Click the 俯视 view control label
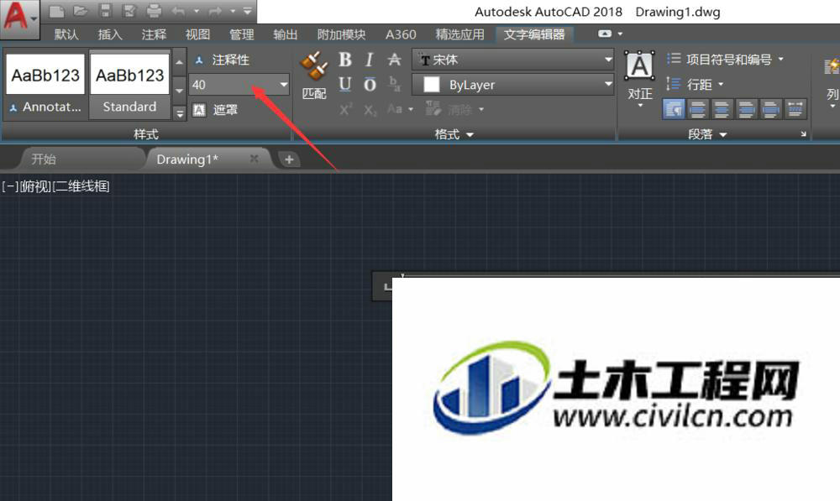Viewport: 840px width, 501px height. pyautogui.click(x=35, y=186)
